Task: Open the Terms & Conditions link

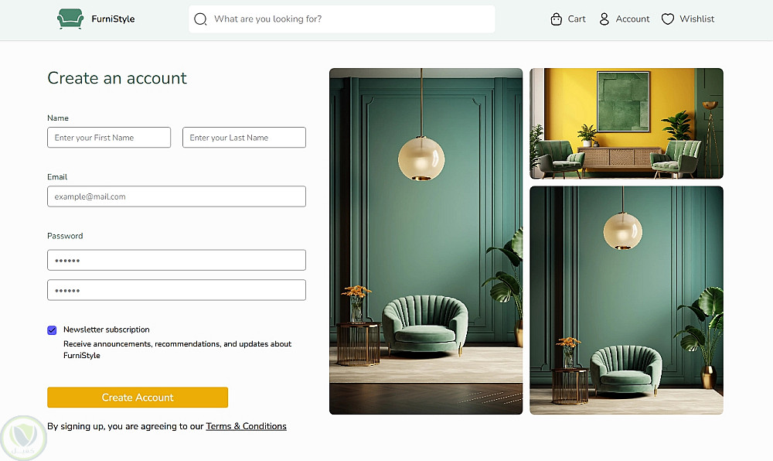Action: [246, 426]
